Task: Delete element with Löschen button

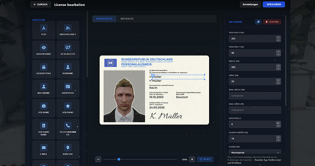Action: point(272,22)
